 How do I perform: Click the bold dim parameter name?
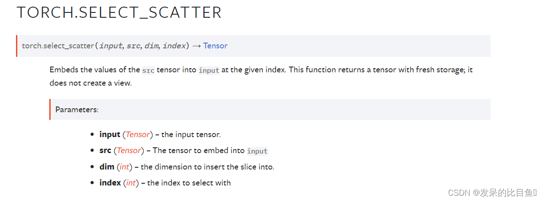click(x=107, y=167)
